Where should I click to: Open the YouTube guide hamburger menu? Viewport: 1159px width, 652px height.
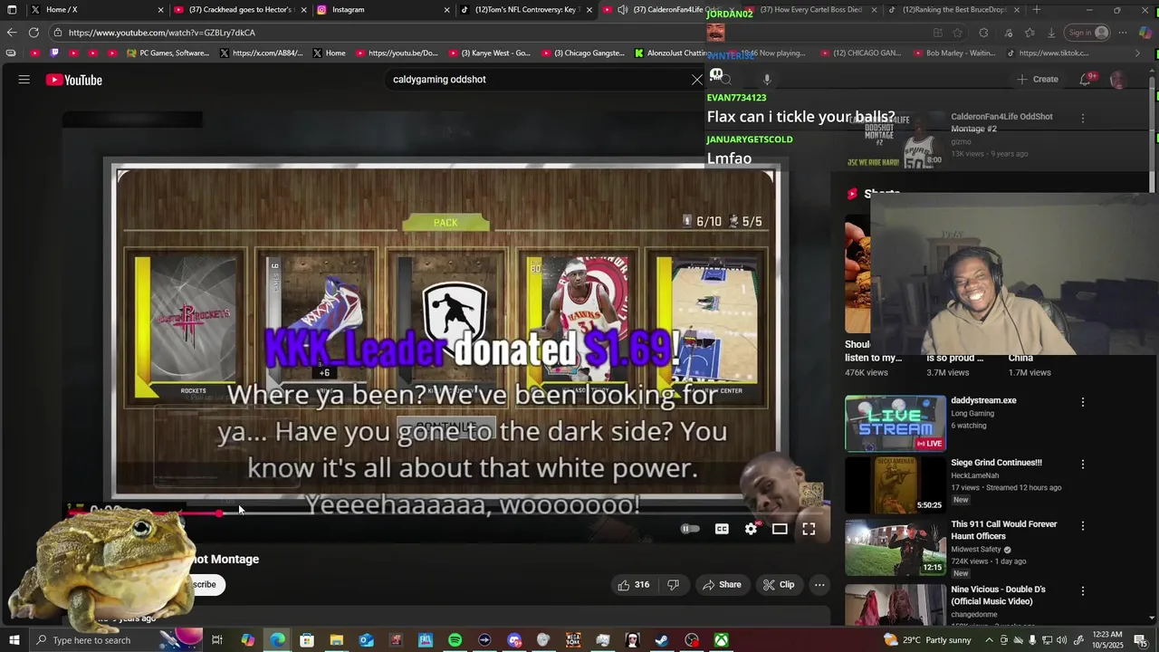[x=24, y=80]
